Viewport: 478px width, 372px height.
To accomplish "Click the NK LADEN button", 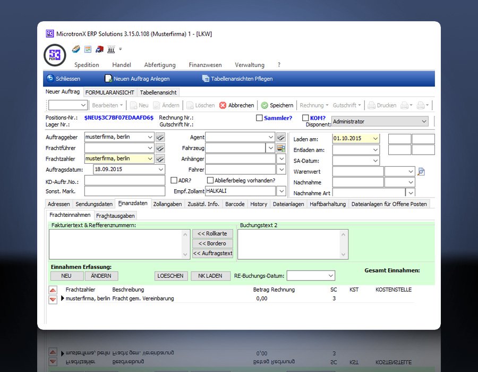I will tap(210, 276).
